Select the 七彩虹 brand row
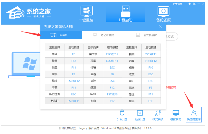Viewport: 208px width, 134px height. pos(54,101)
